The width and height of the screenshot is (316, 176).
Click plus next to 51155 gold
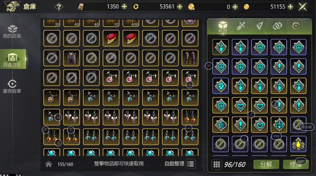tap(290, 7)
